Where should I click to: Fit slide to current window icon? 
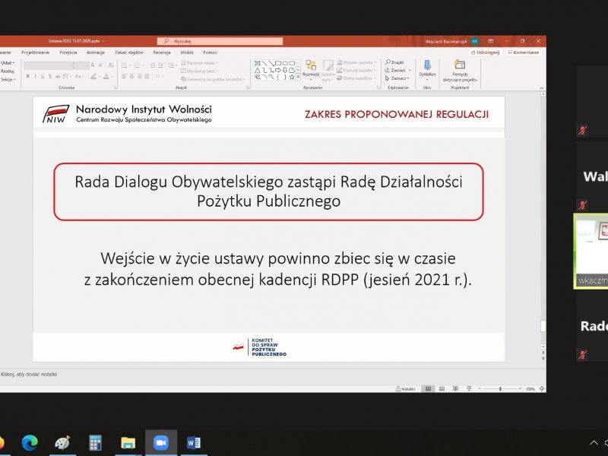[542, 388]
